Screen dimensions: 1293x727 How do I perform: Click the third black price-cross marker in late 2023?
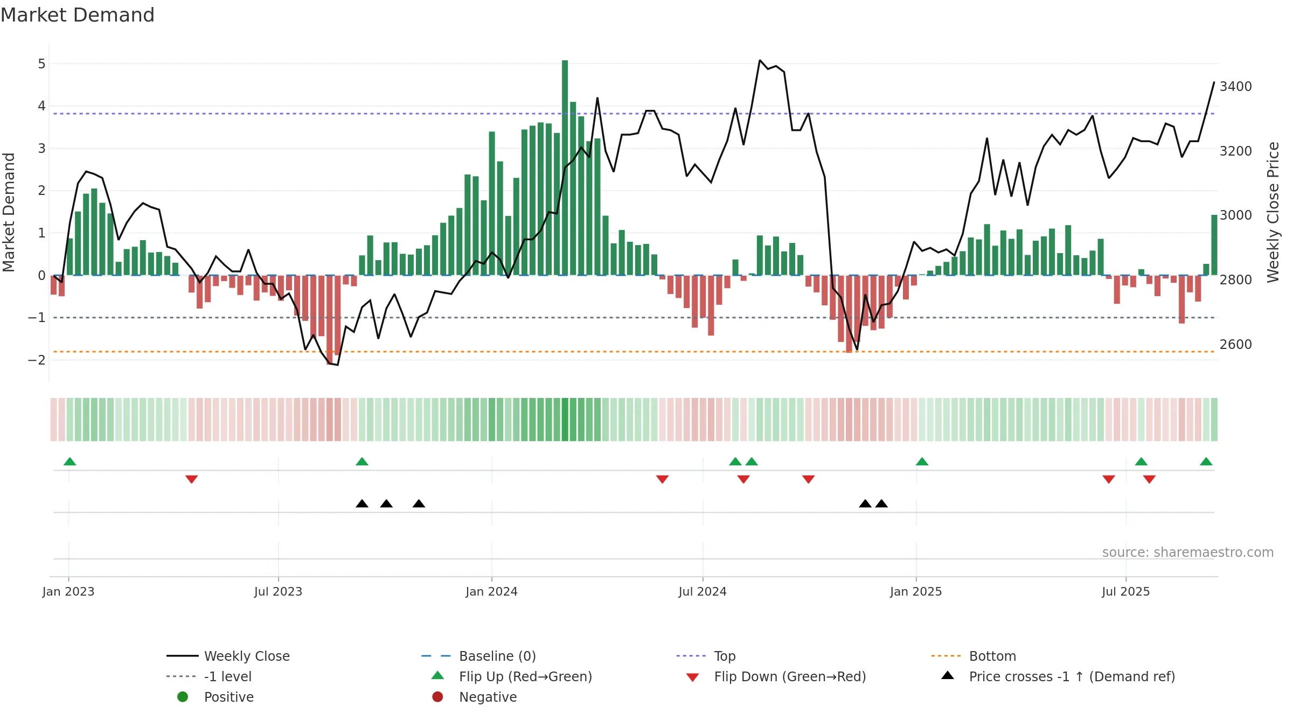419,504
